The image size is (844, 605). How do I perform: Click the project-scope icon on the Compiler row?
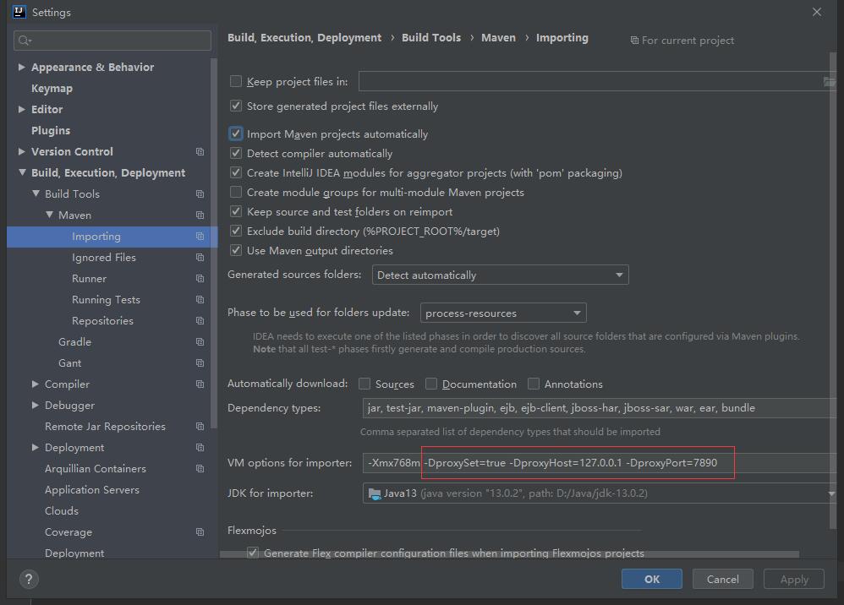tap(200, 384)
